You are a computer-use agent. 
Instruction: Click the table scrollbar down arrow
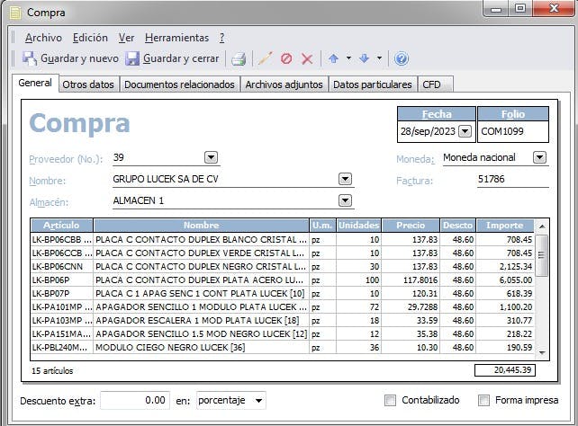pyautogui.click(x=542, y=353)
